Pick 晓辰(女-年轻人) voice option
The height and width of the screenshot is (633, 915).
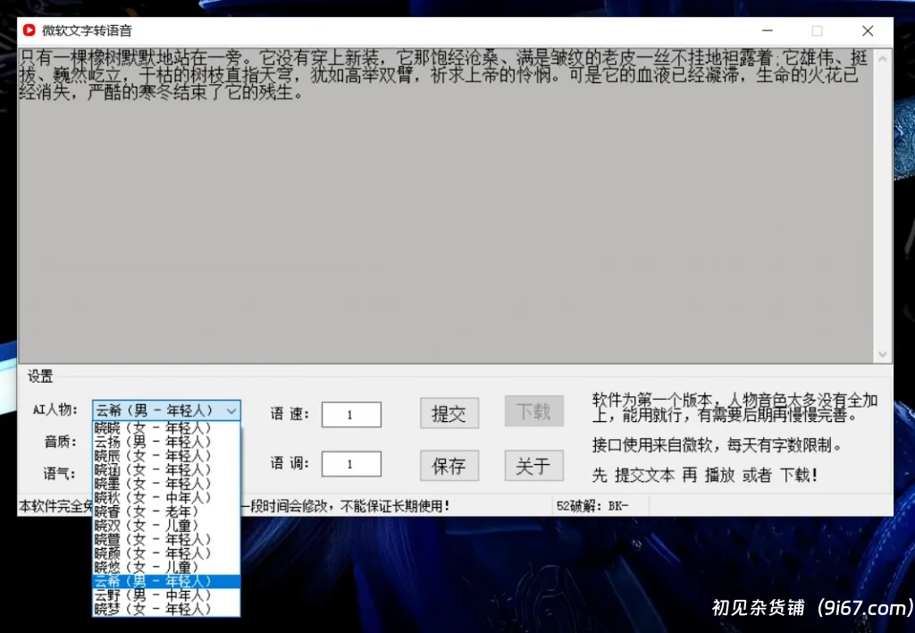pyautogui.click(x=166, y=456)
